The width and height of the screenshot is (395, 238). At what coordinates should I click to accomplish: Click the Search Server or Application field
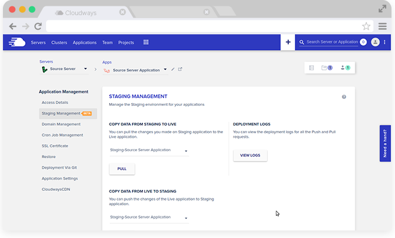click(x=331, y=42)
